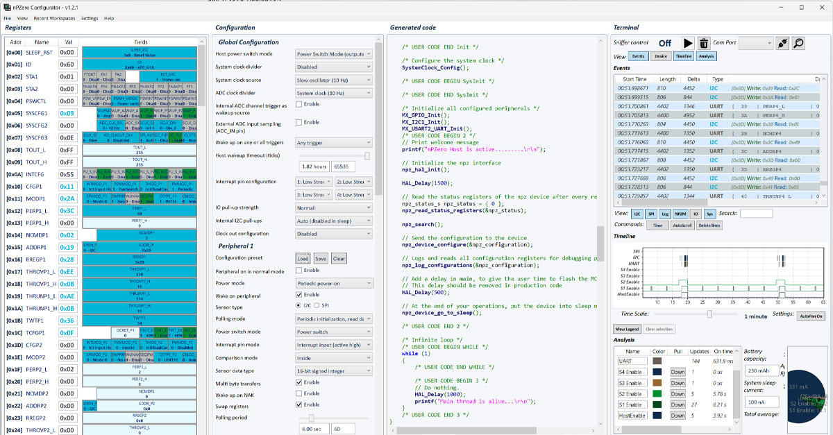This screenshot has width=833, height=435.
Task: Click the Load configuration preset button
Action: coord(303,259)
